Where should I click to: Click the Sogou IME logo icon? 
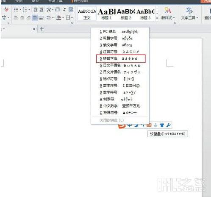[x=122, y=126]
